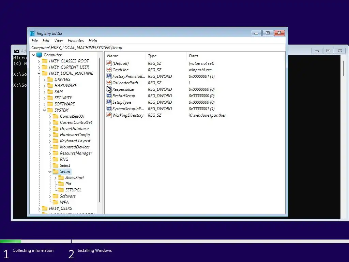Click the winpeshl.exe data cell
The height and width of the screenshot is (262, 349).
pos(200,70)
